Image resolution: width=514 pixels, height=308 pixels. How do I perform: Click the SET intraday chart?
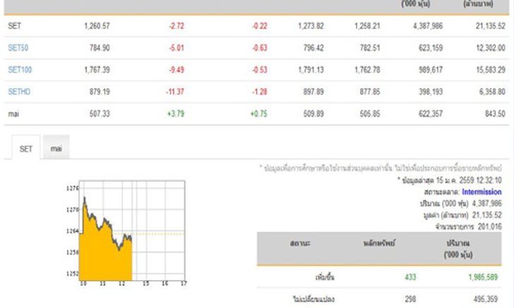132,230
